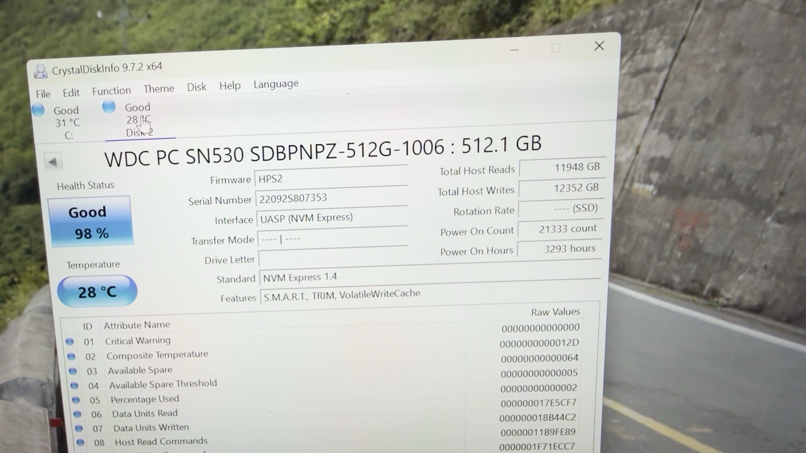
Task: Click Power On Count value 21333 count
Action: click(x=560, y=229)
